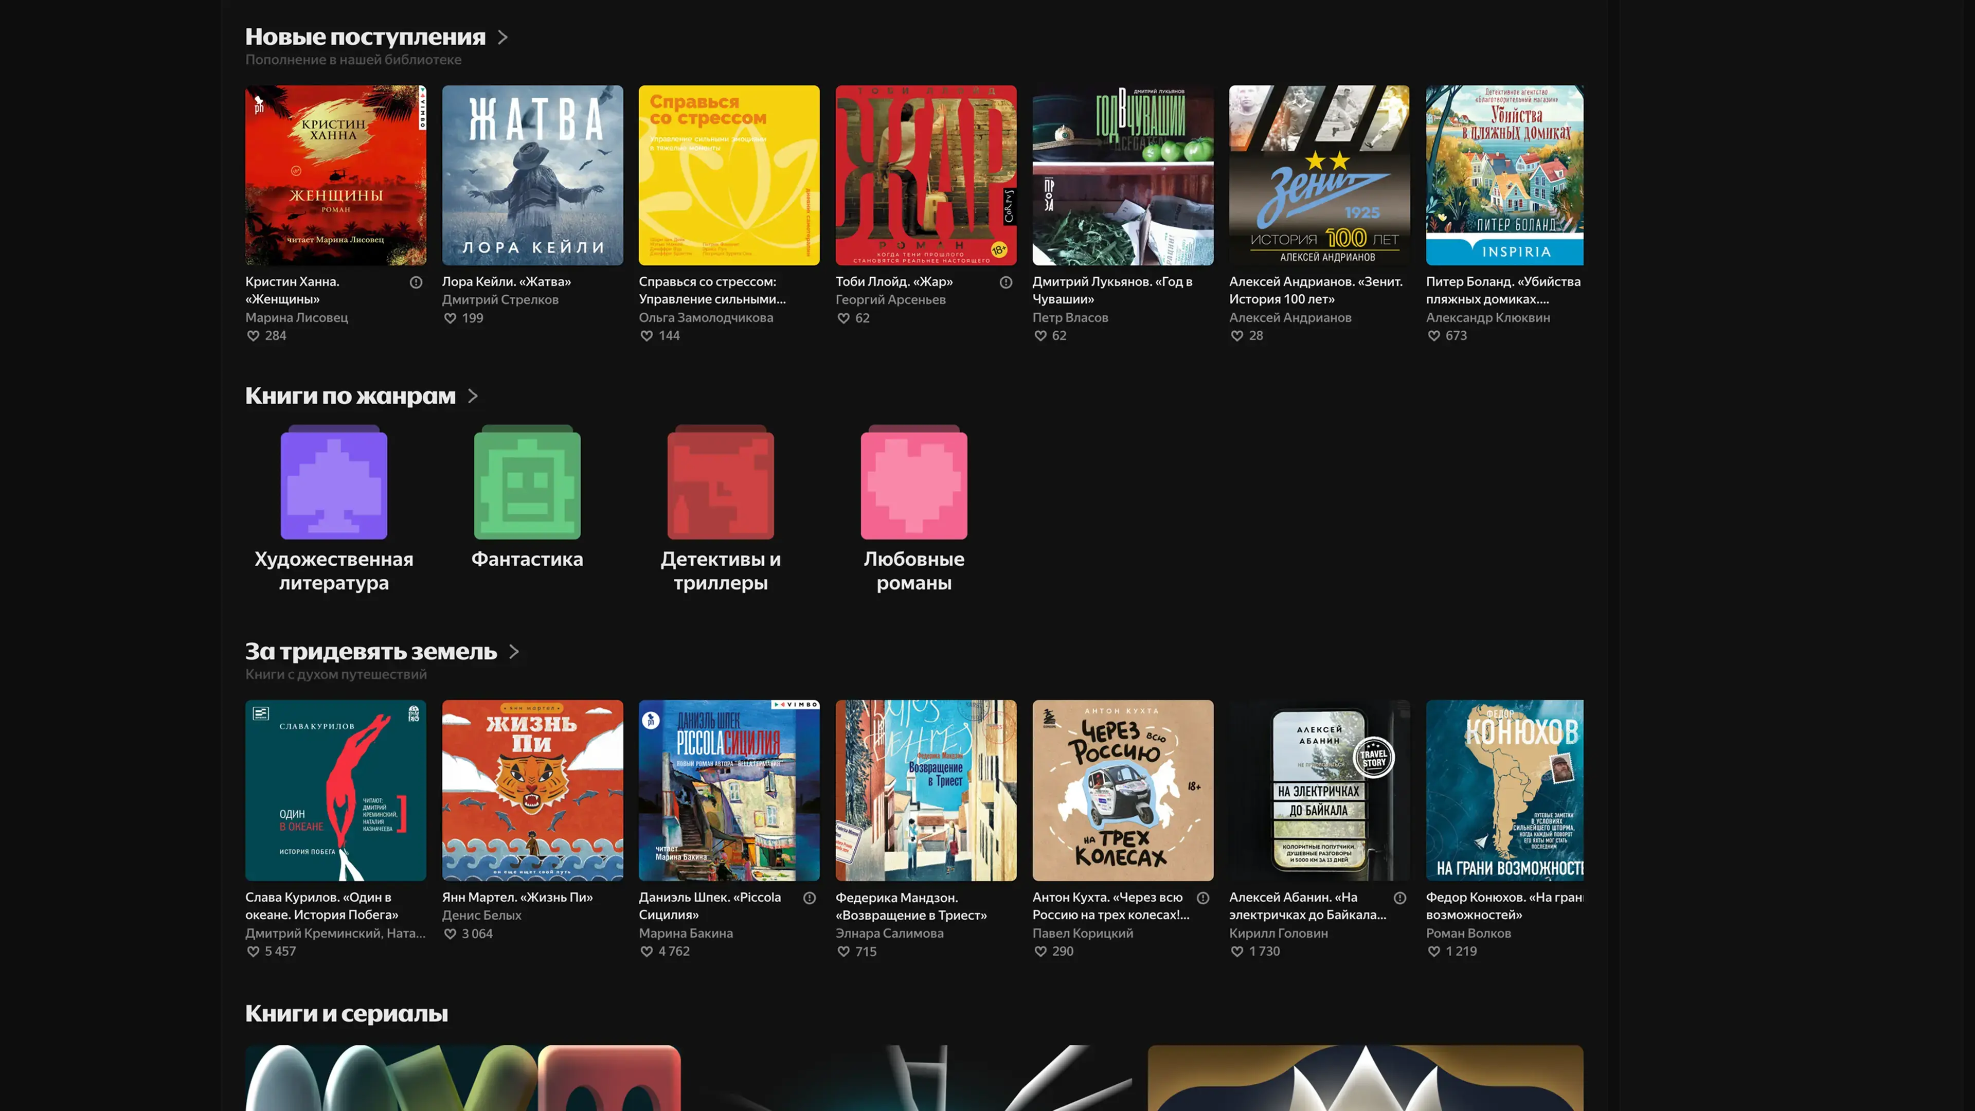Open «Справься со стрессом» yellow cover
The image size is (1975, 1111).
point(728,175)
